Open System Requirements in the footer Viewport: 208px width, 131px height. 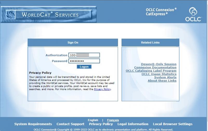[x=33, y=124]
